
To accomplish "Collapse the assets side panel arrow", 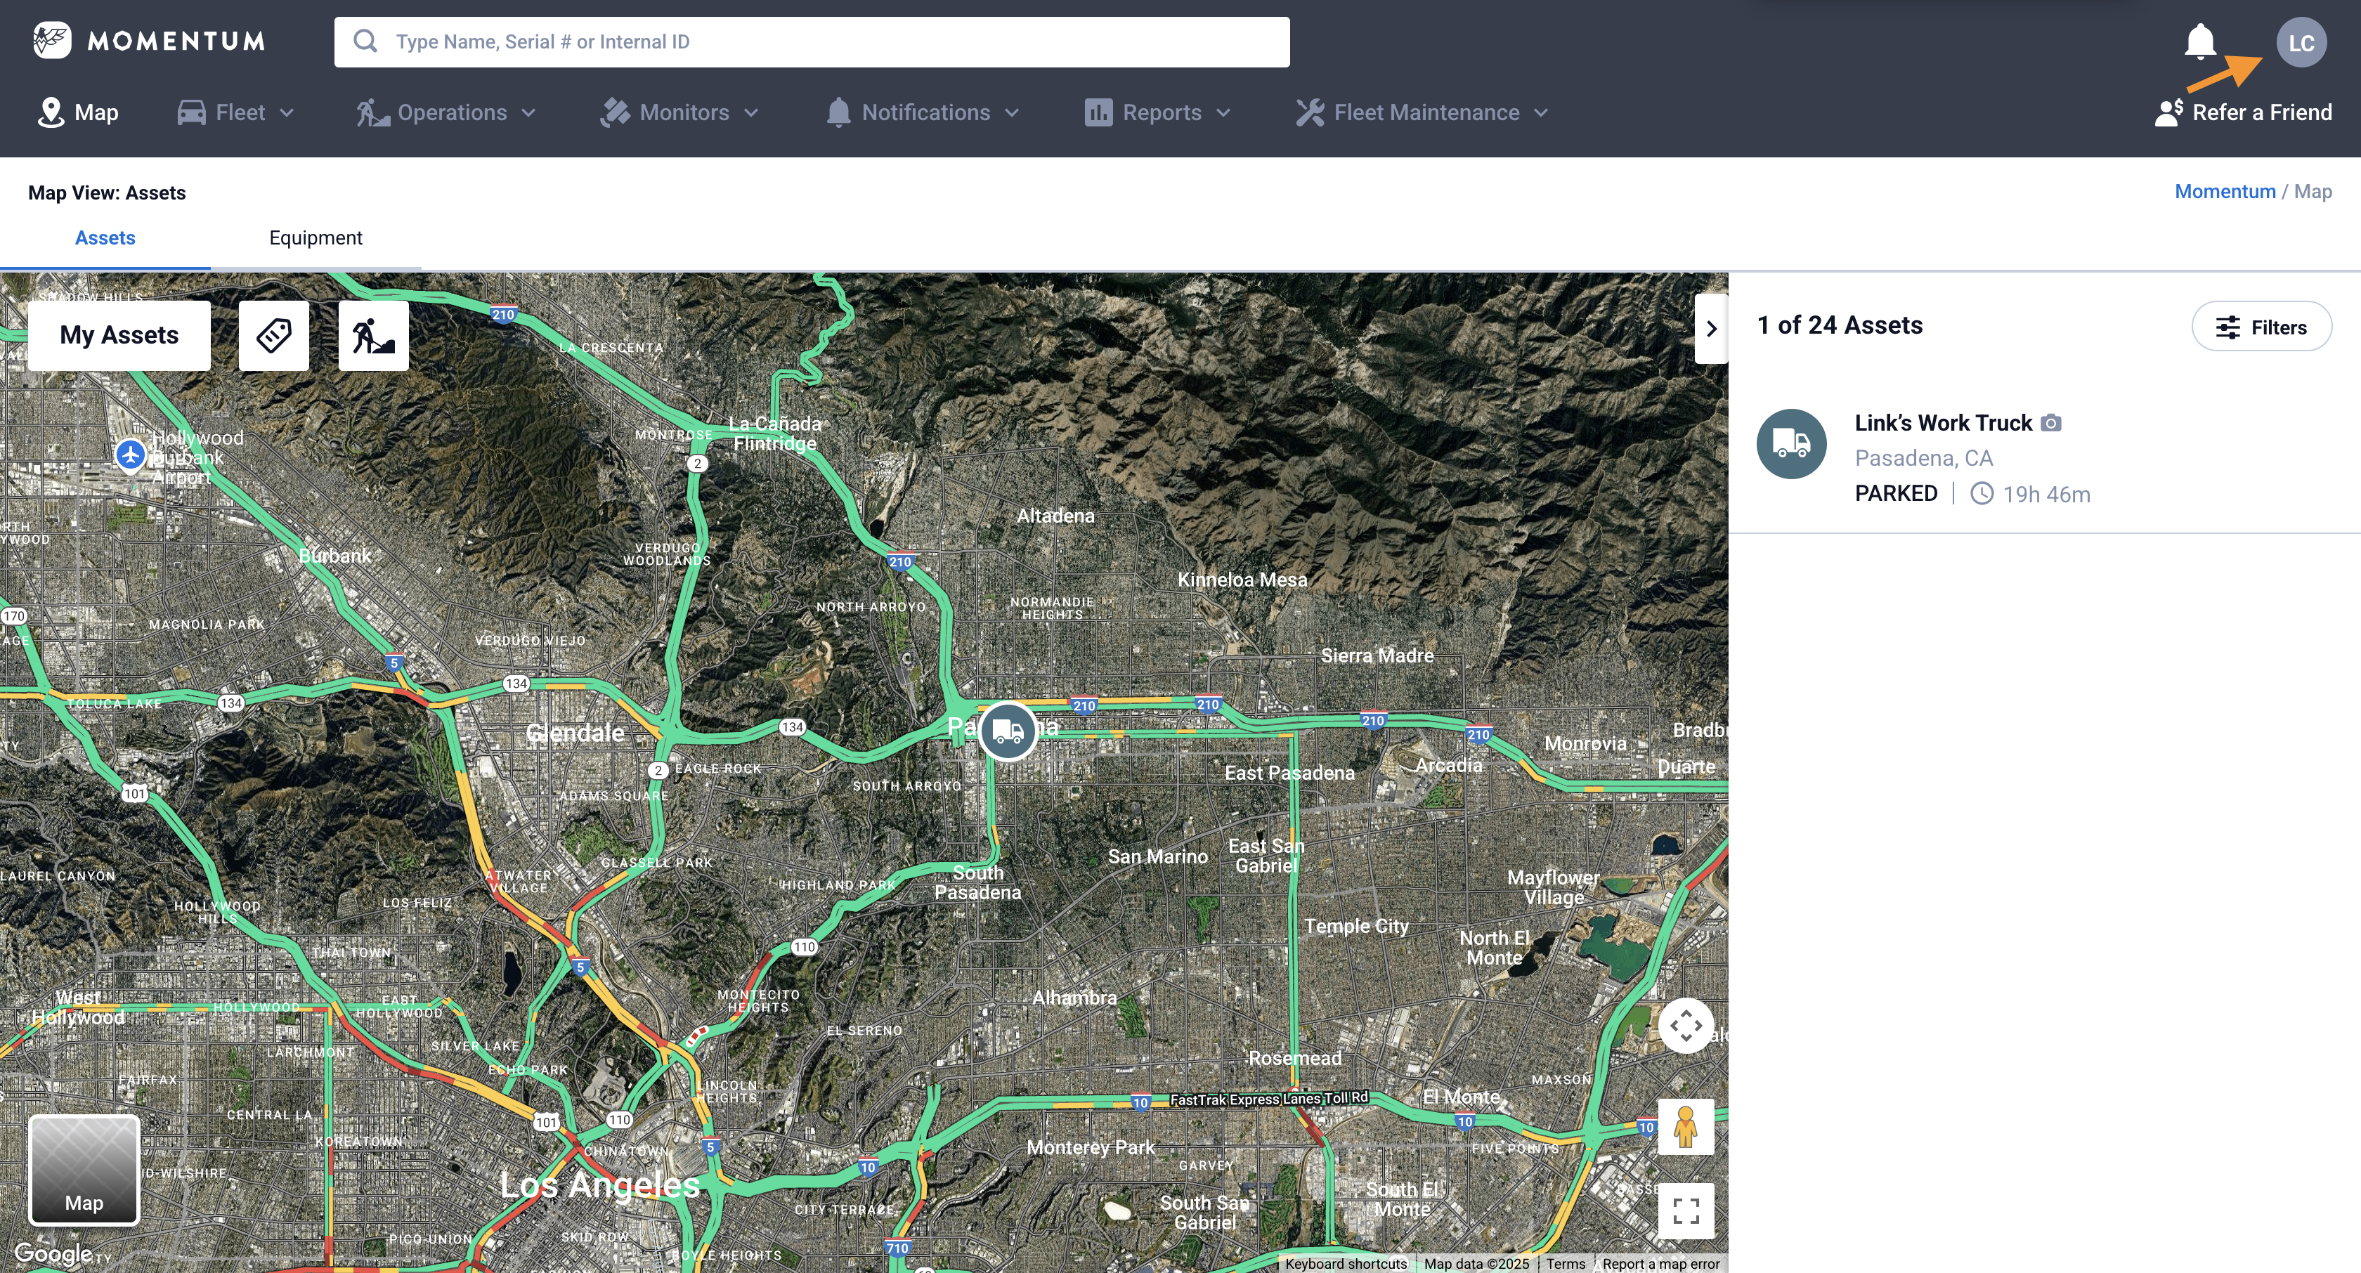I will pyautogui.click(x=1710, y=329).
